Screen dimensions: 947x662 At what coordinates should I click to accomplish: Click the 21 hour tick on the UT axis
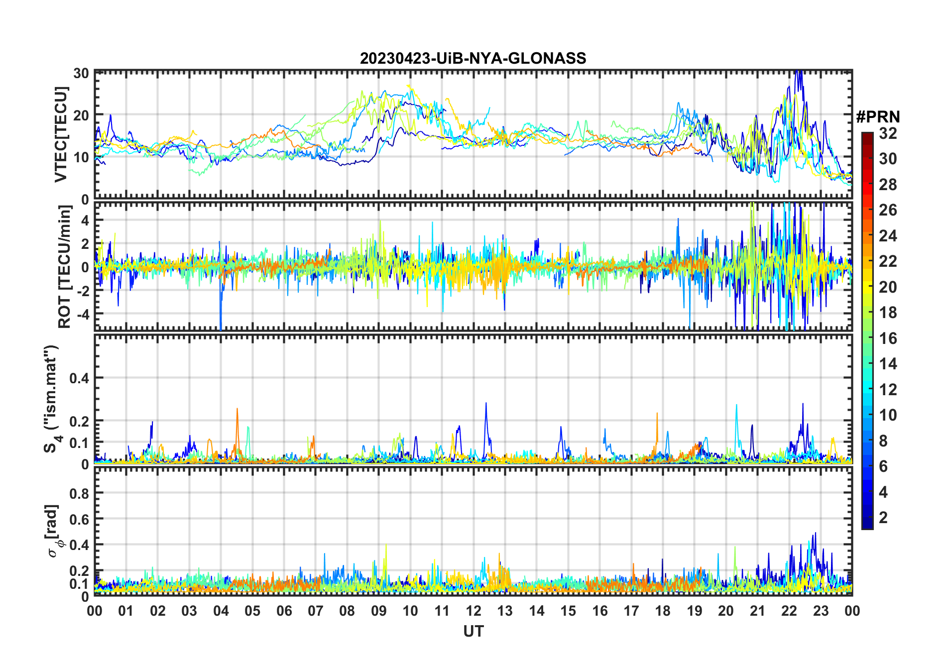pyautogui.click(x=757, y=611)
